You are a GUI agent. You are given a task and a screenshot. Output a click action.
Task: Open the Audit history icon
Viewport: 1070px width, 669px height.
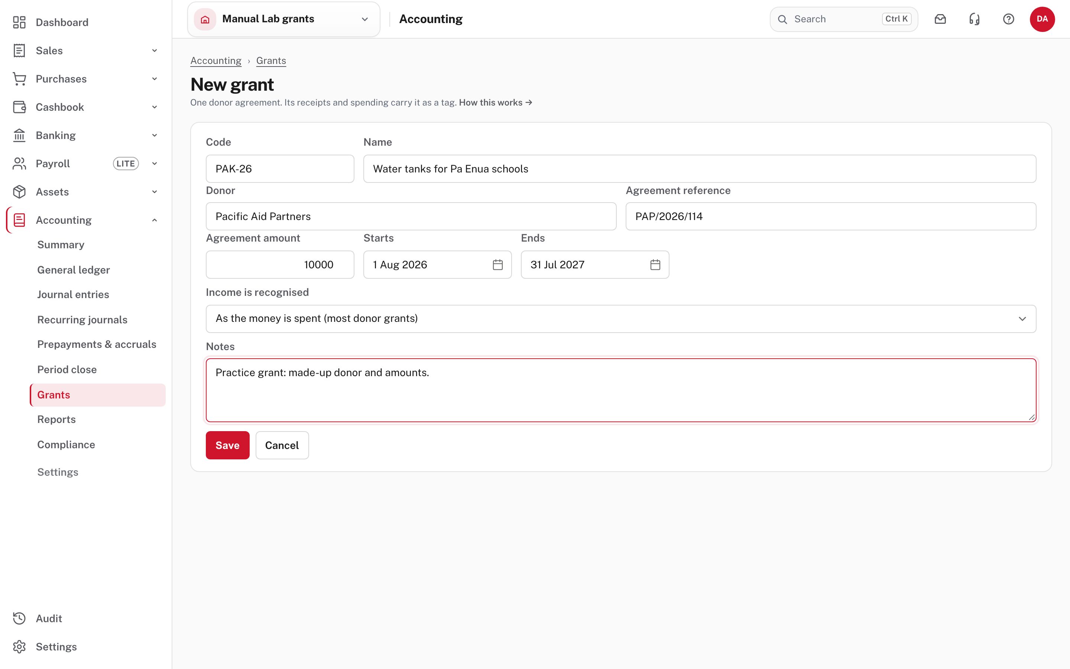[x=19, y=618]
